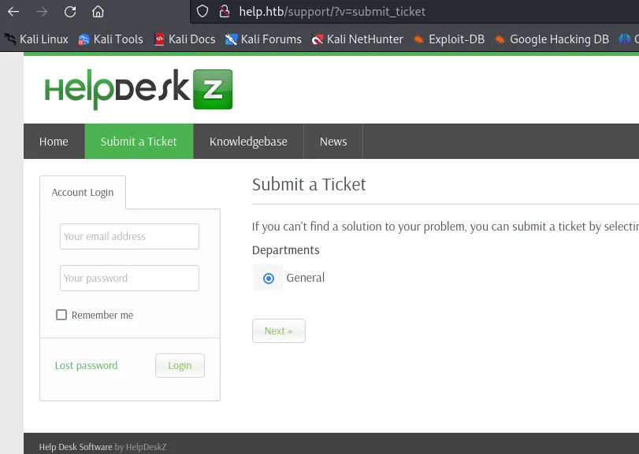Open the Kali NetHunter bookmark
Viewport: 639px width, 454px height.
tap(357, 39)
